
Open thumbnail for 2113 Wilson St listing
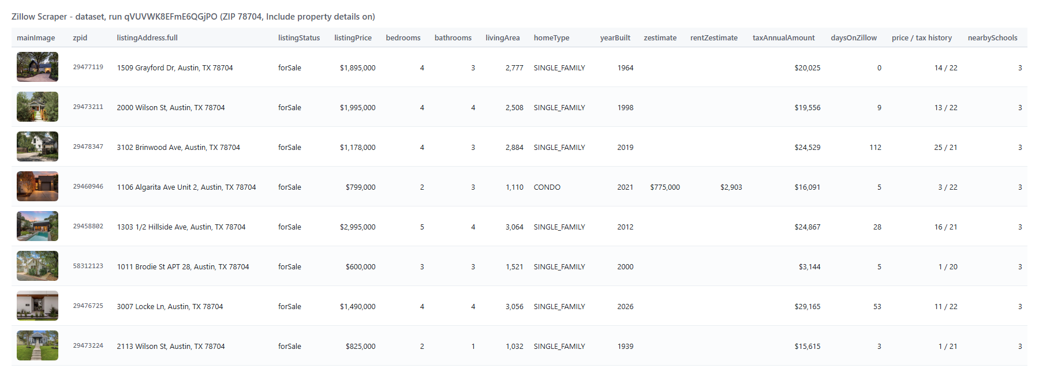(x=38, y=345)
